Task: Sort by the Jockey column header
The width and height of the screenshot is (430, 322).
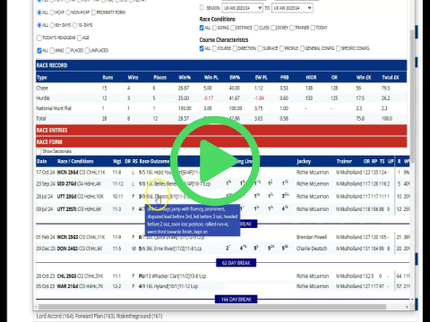Action: click(304, 161)
